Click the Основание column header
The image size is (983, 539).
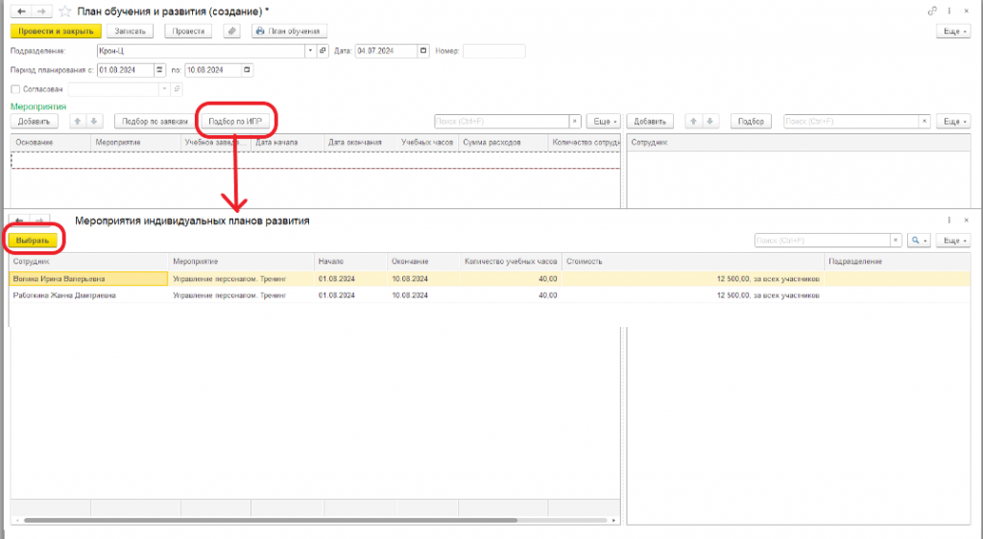coord(51,143)
